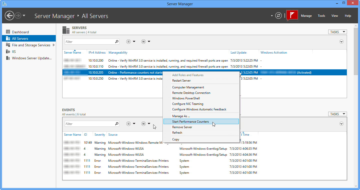Screen dimensions: 360x190
Task: Choose Windows PowerShell in context menu
Action: coord(201,98)
